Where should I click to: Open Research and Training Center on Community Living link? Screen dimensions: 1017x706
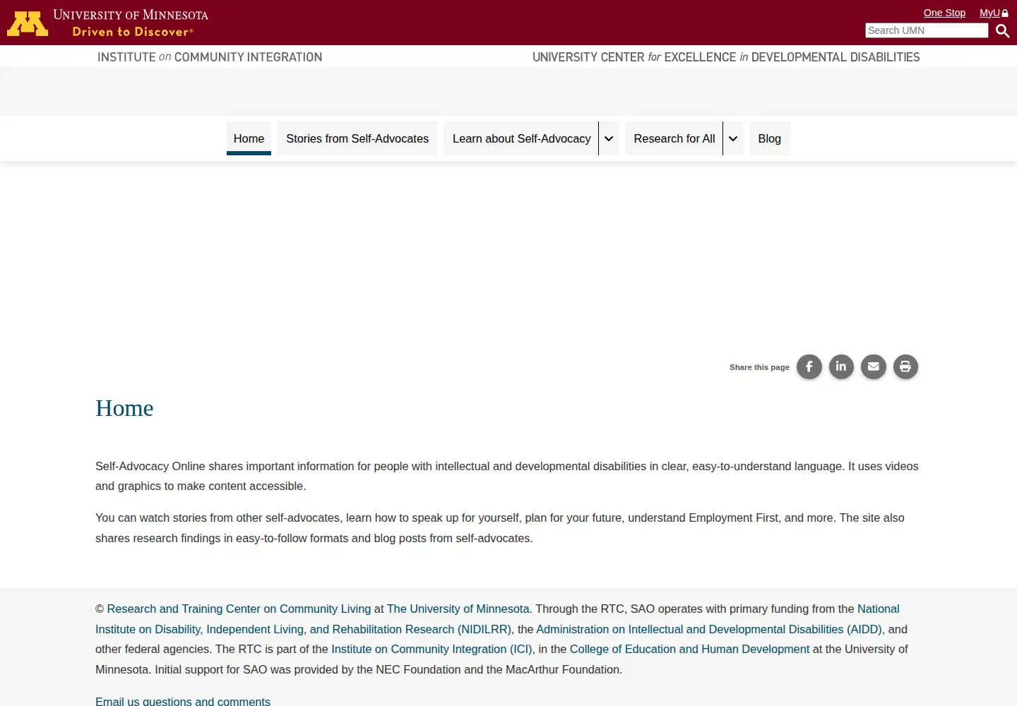tap(239, 609)
